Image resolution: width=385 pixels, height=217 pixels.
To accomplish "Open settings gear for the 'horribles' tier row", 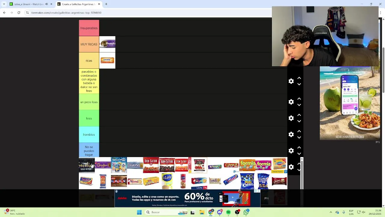I will coord(291,134).
